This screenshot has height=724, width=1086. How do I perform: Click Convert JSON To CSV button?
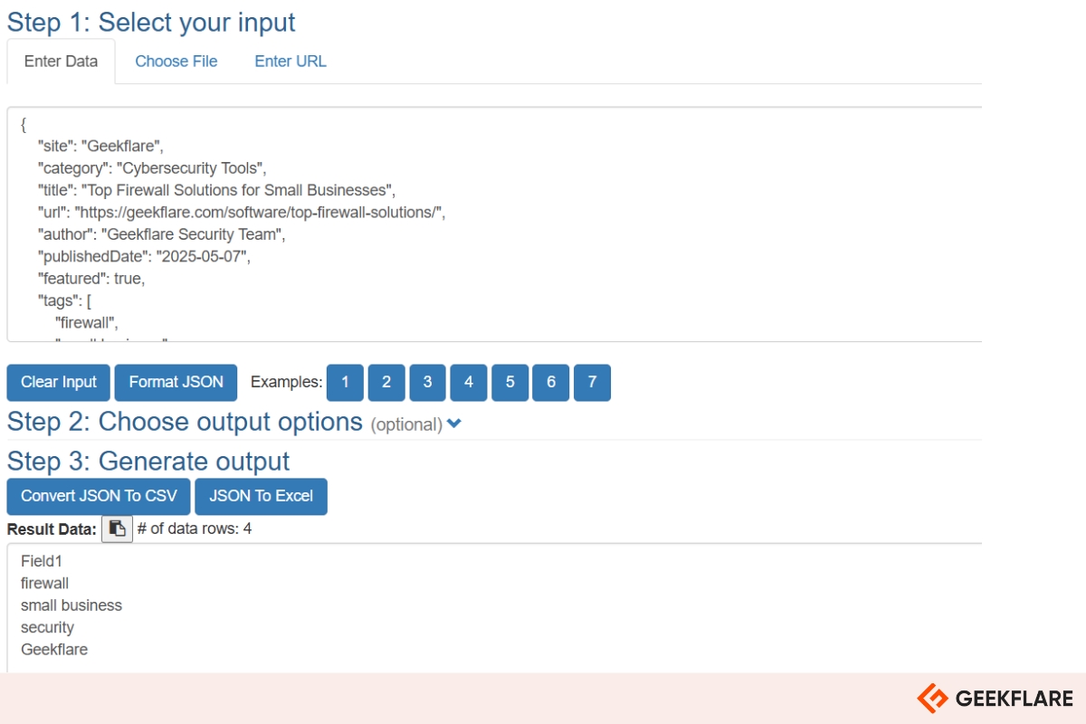(x=99, y=496)
